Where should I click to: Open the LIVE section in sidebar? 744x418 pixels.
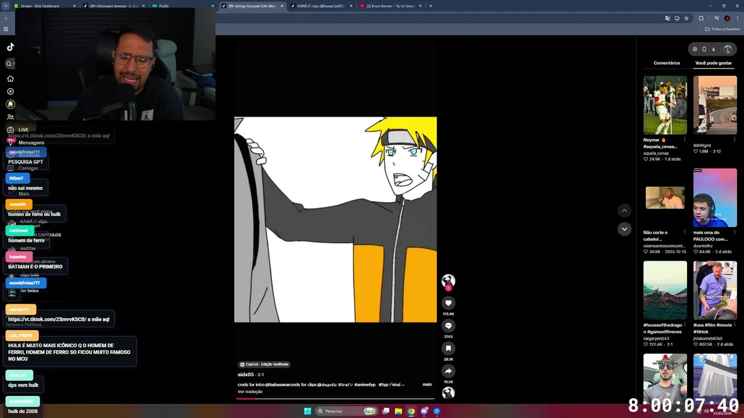(x=17, y=130)
